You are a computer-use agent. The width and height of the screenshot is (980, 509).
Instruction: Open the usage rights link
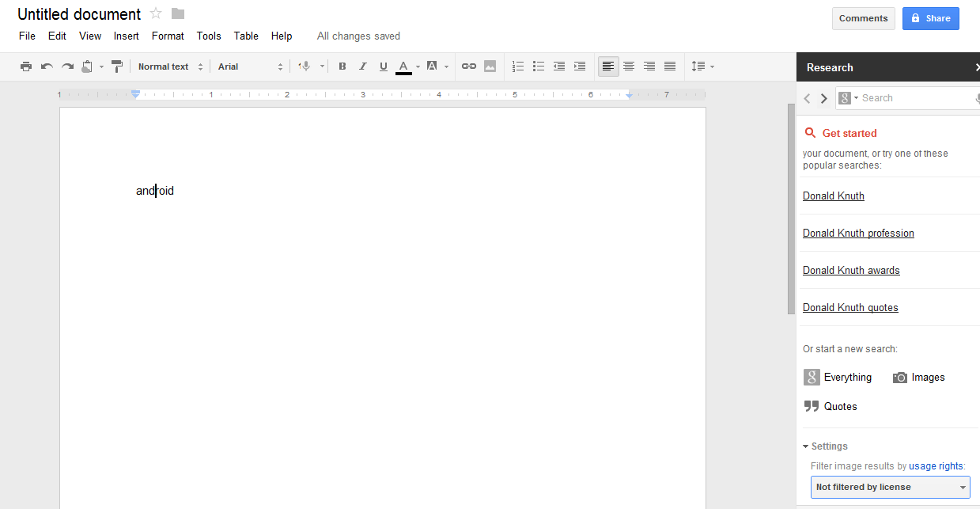(936, 466)
